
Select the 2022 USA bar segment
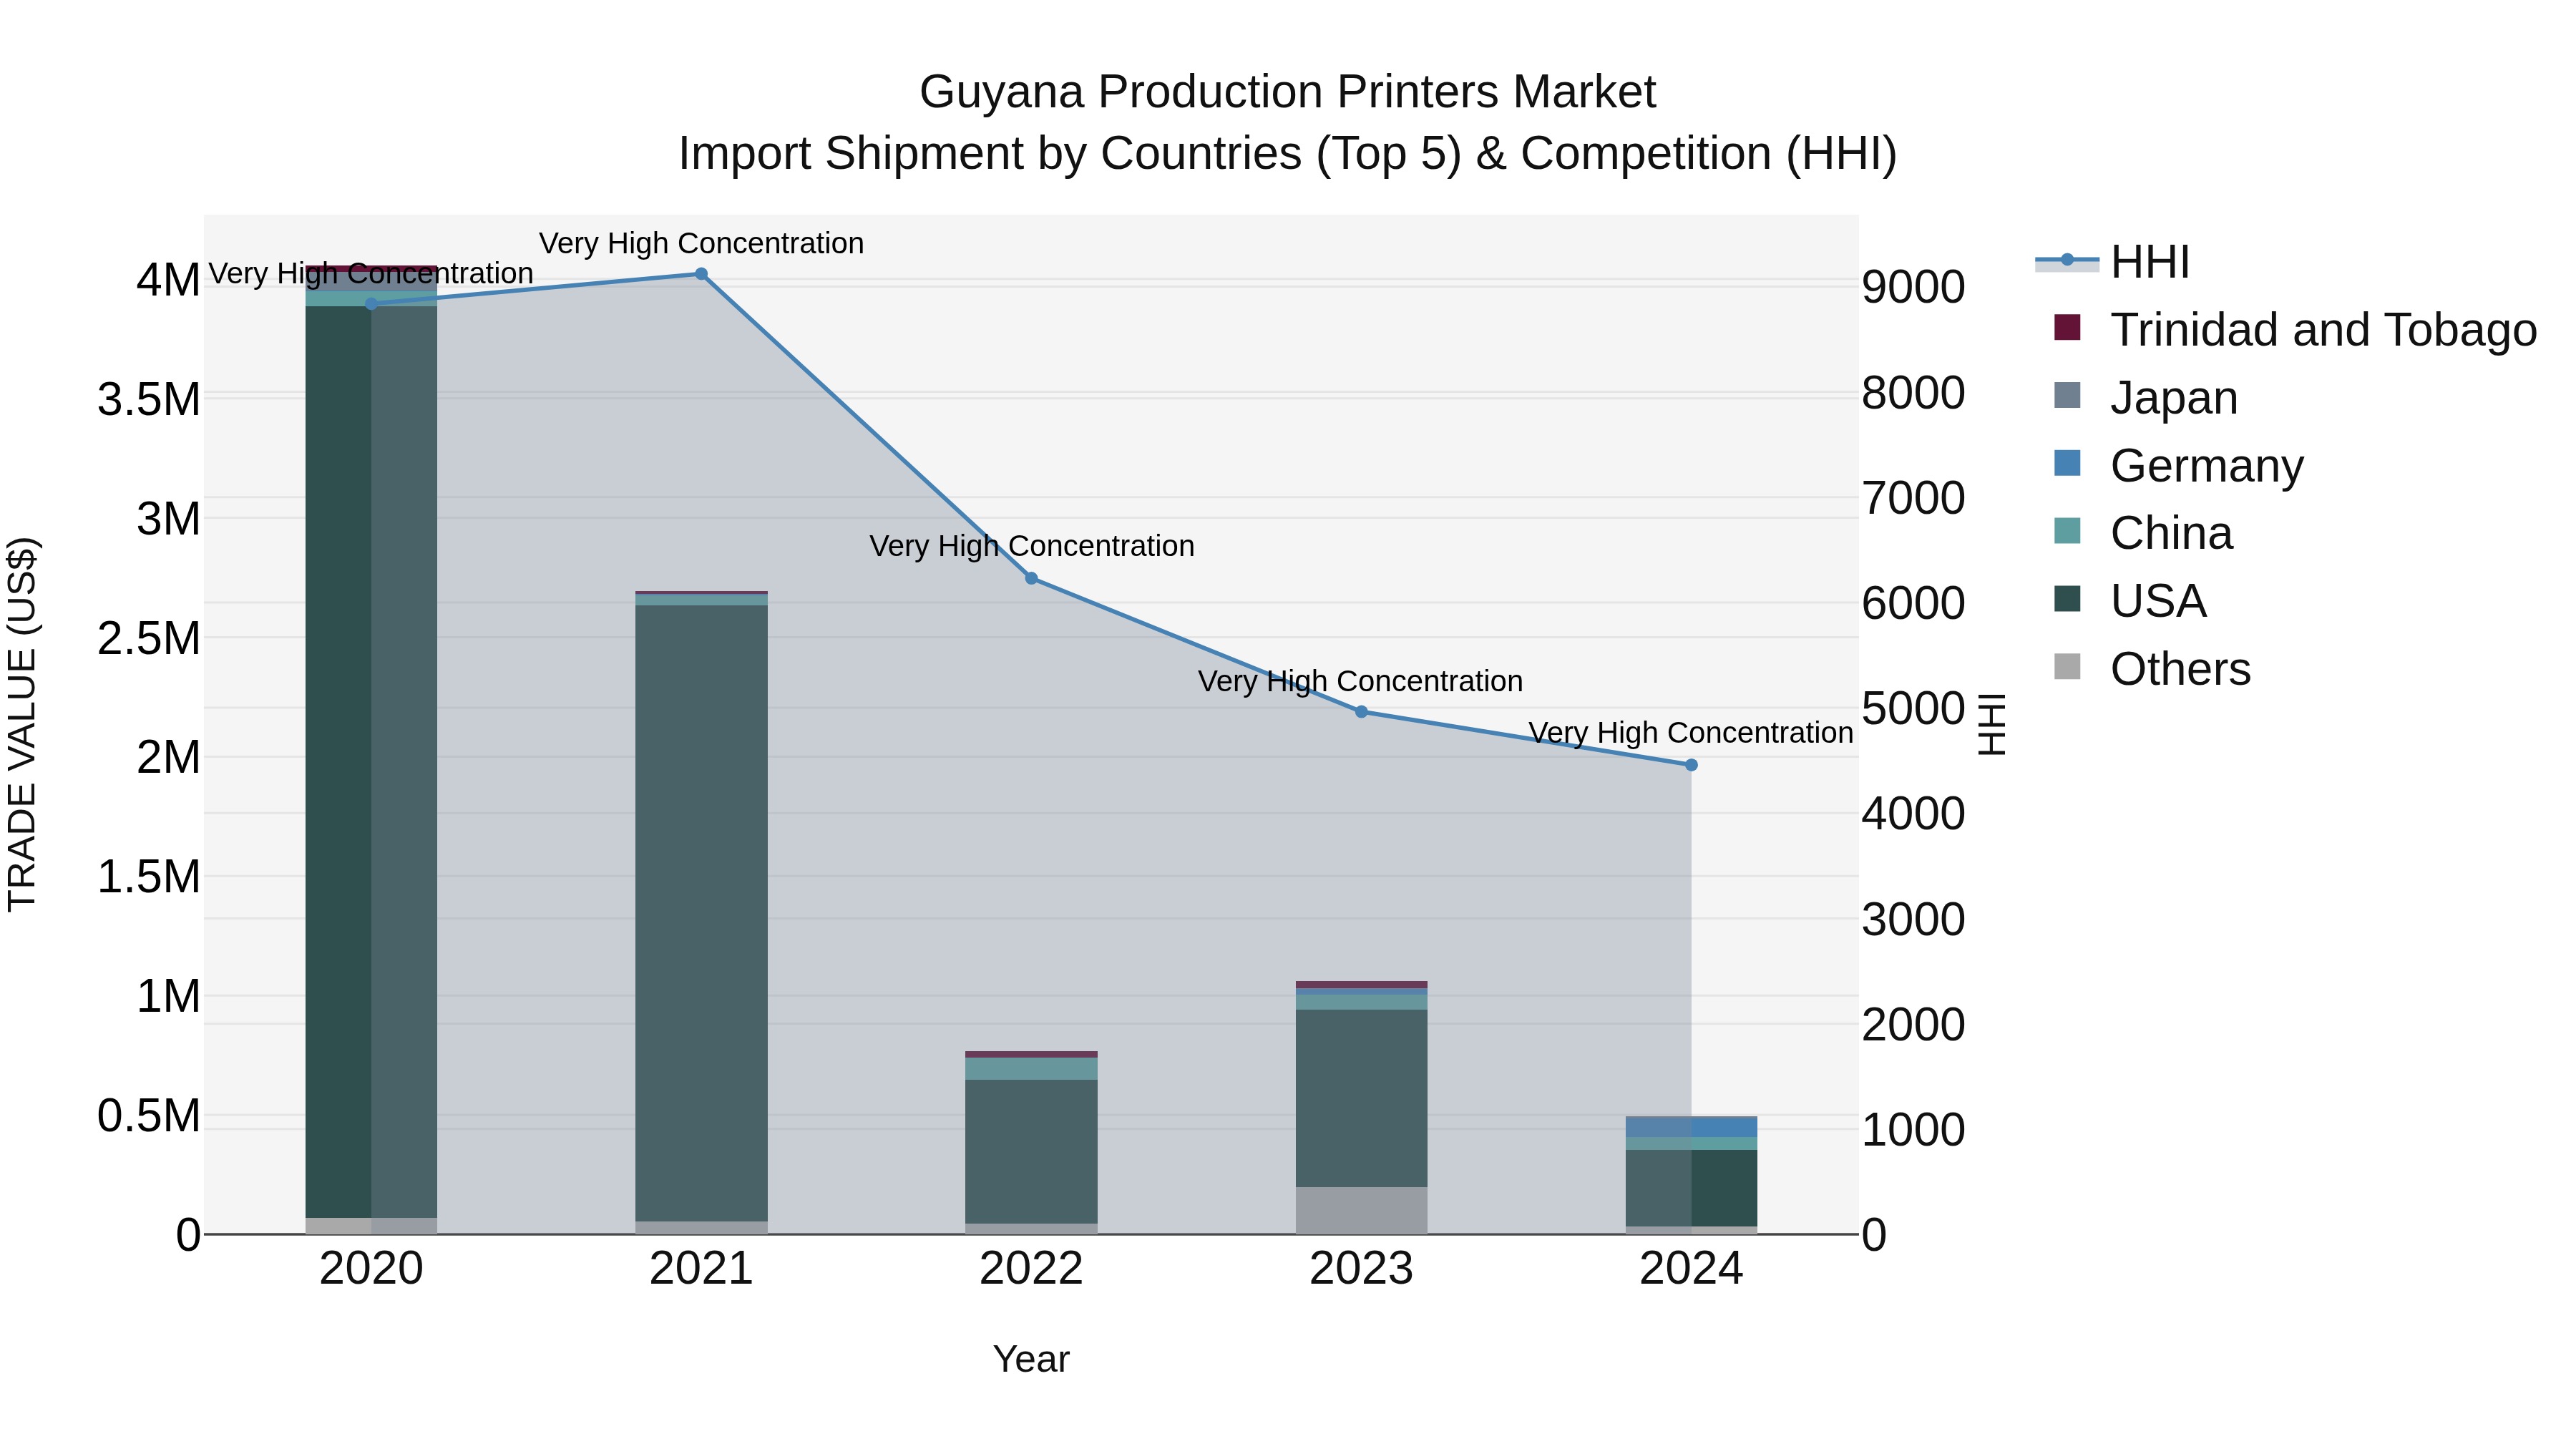tap(1031, 1151)
